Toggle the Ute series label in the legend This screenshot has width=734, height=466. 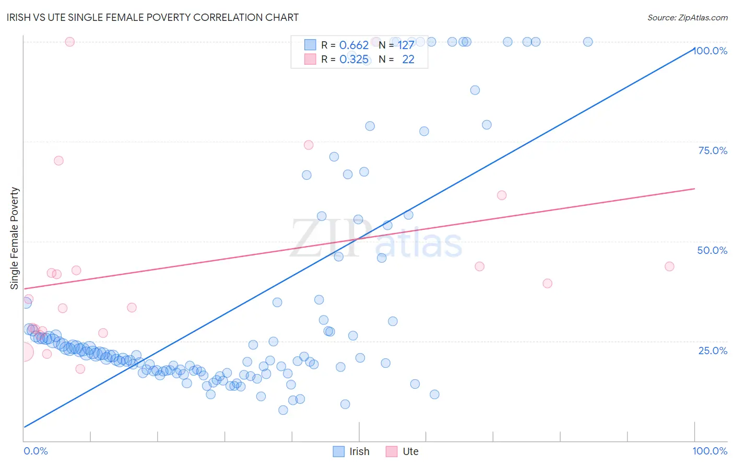pos(410,451)
